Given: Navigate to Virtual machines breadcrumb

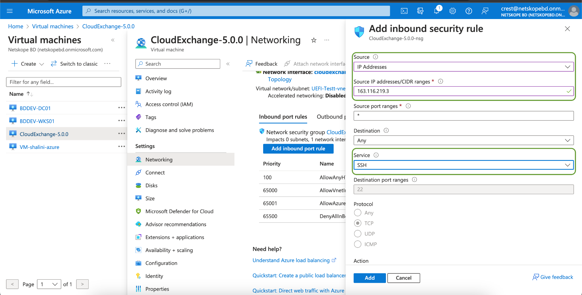Looking at the screenshot, I should point(53,26).
